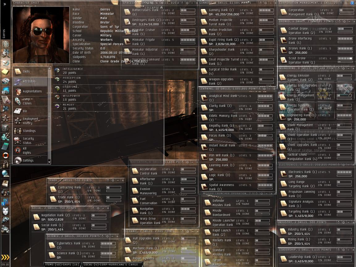Toggle pin on the Industry skills window
The image size is (356, 267).
[344, 222]
